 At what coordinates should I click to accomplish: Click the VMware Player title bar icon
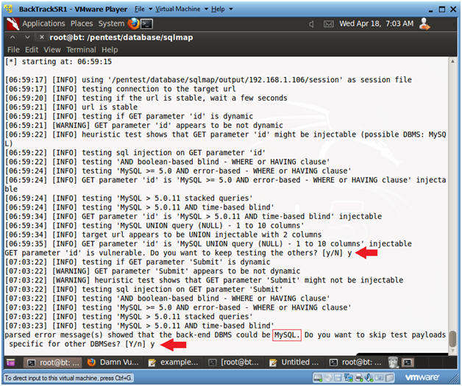[x=9, y=9]
